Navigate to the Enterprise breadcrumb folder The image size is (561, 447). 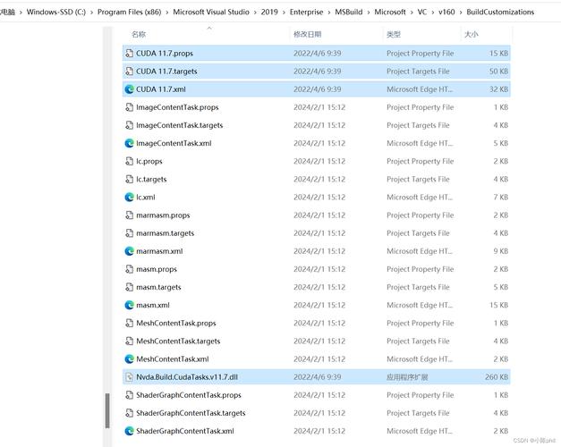306,13
